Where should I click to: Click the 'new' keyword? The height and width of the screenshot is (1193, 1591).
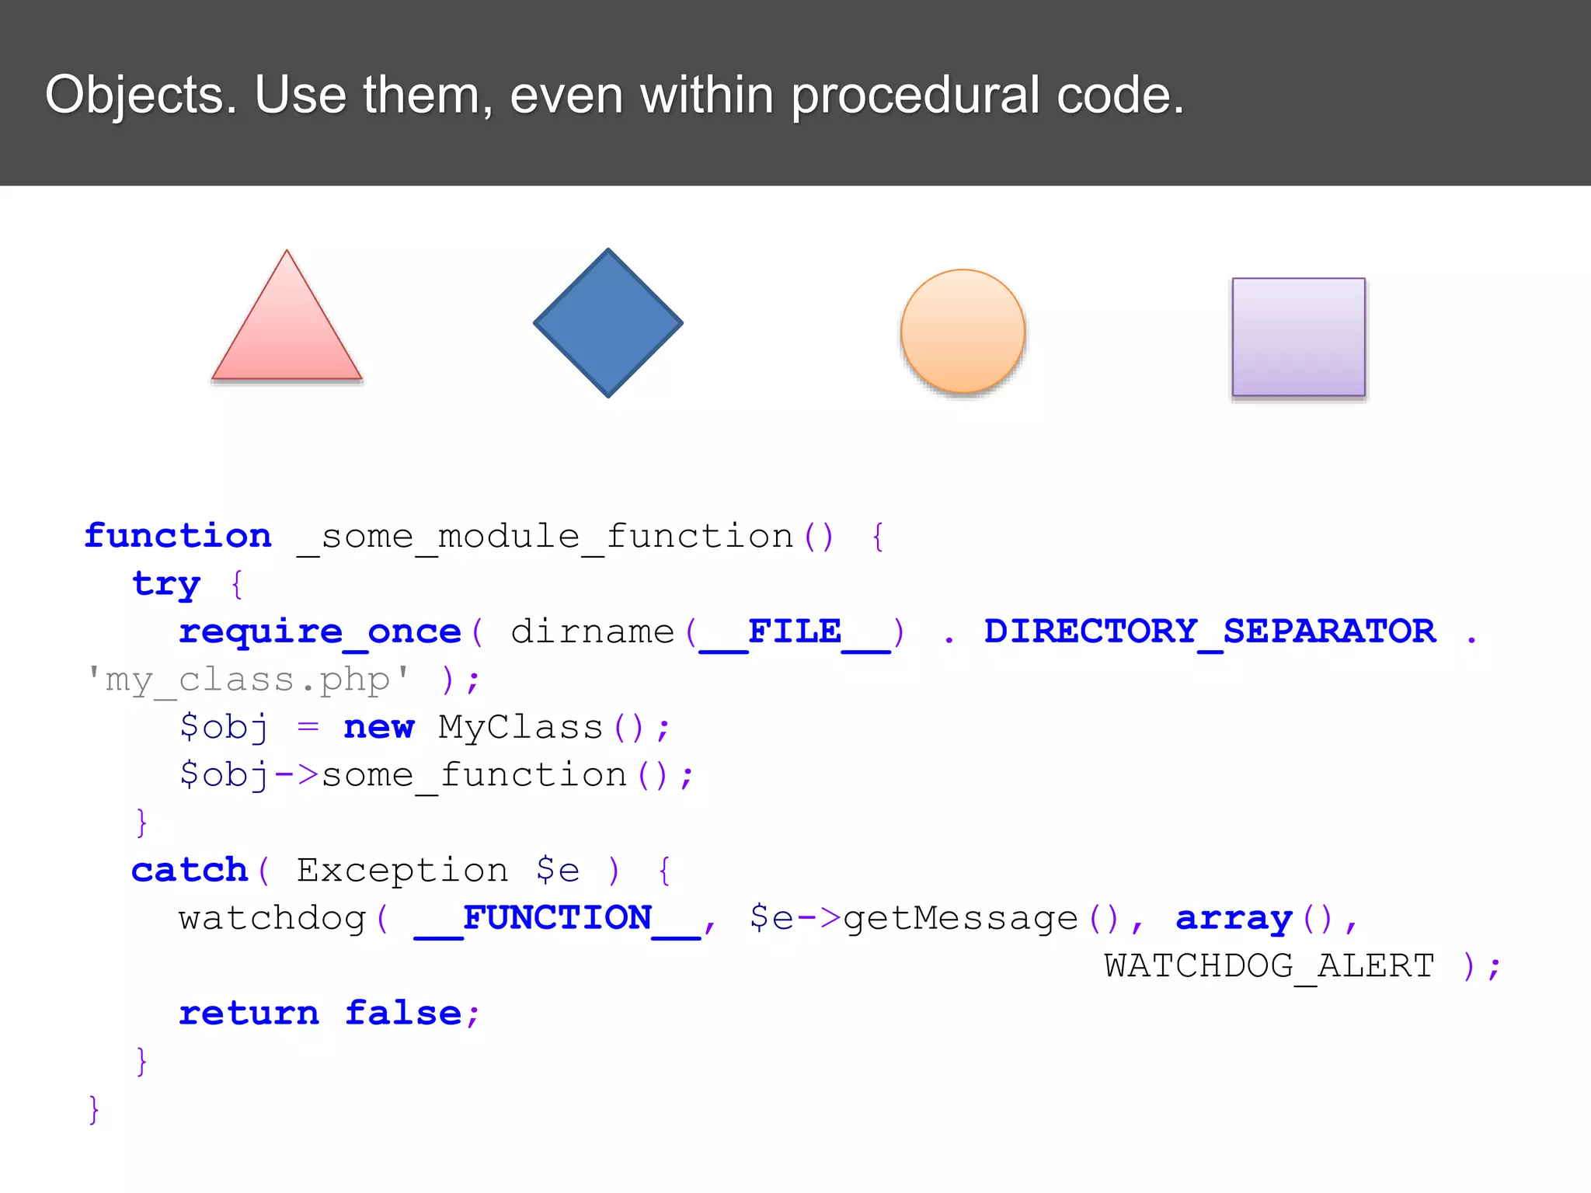pos(379,728)
